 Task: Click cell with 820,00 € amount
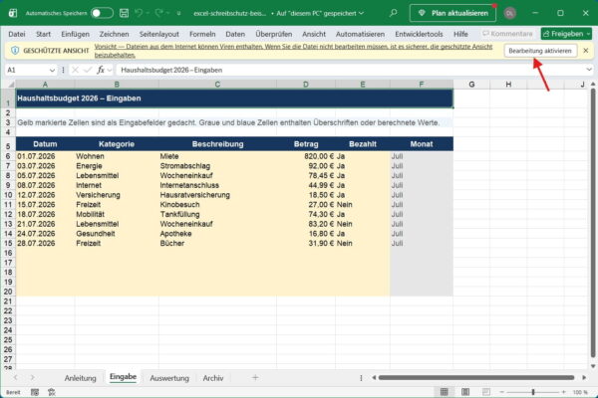306,156
